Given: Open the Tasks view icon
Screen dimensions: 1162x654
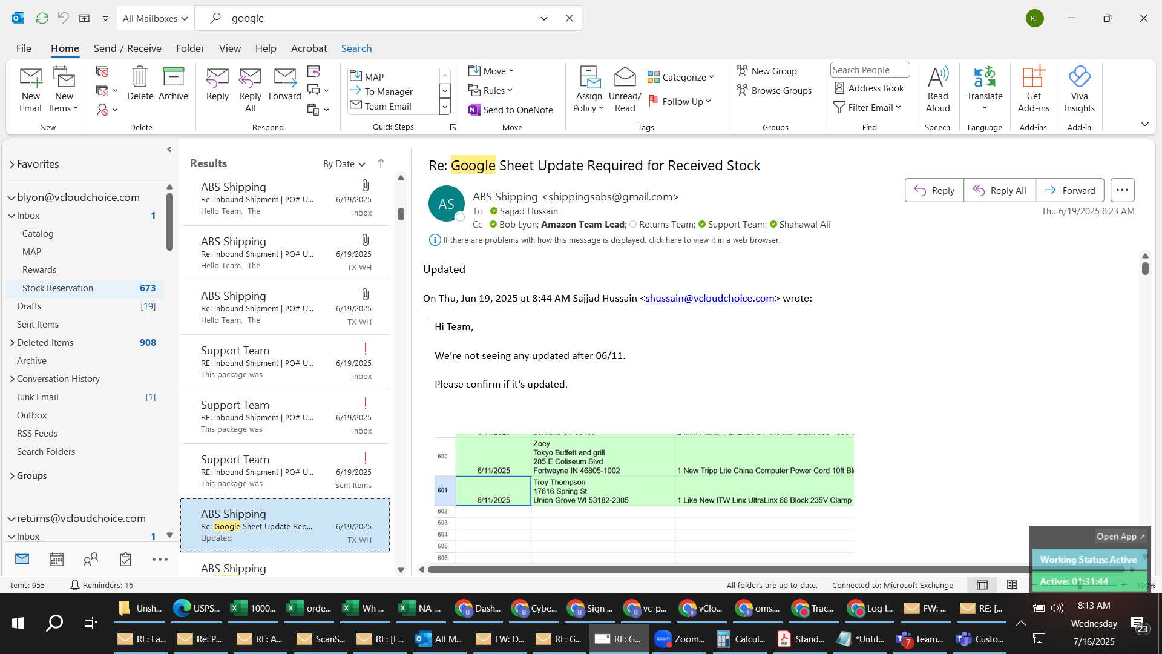Looking at the screenshot, I should pyautogui.click(x=125, y=559).
